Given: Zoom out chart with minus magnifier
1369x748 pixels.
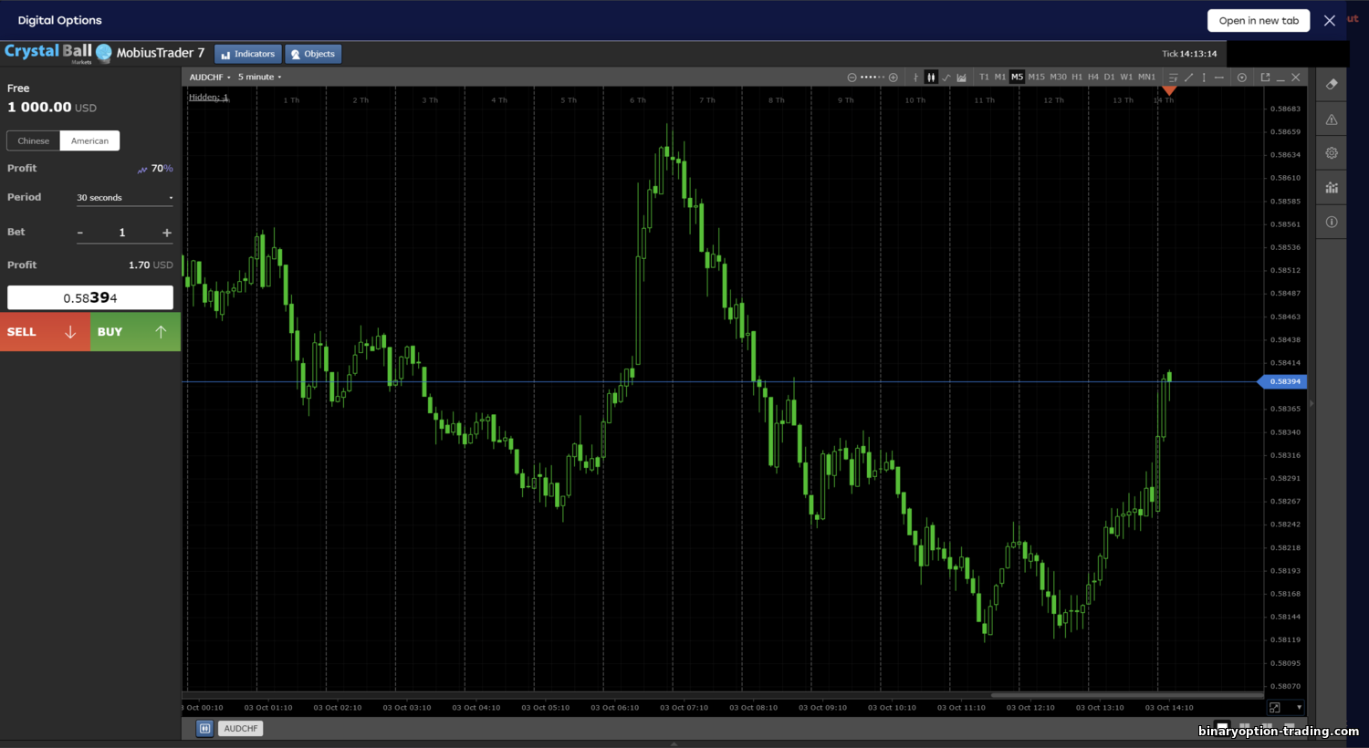Looking at the screenshot, I should coord(852,78).
